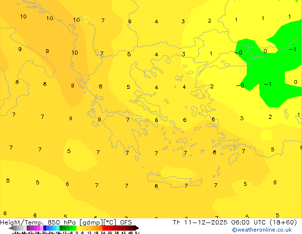The height and width of the screenshot is (234, 302).
Task: Click the cyan legend swatch near -18
Action: (x=58, y=228)
